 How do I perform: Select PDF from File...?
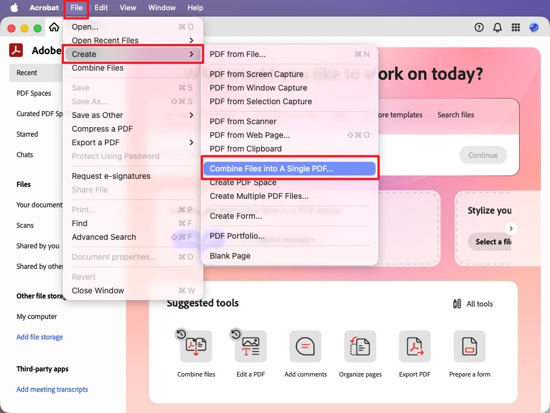[290, 54]
